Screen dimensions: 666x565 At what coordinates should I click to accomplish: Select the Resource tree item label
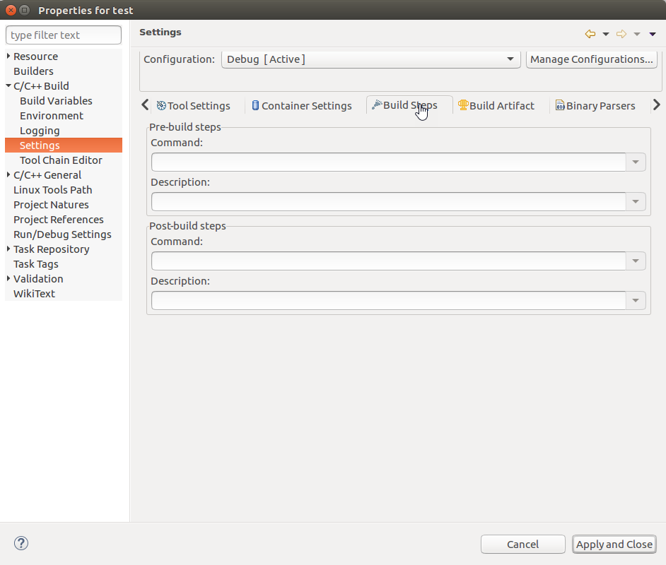tap(35, 56)
